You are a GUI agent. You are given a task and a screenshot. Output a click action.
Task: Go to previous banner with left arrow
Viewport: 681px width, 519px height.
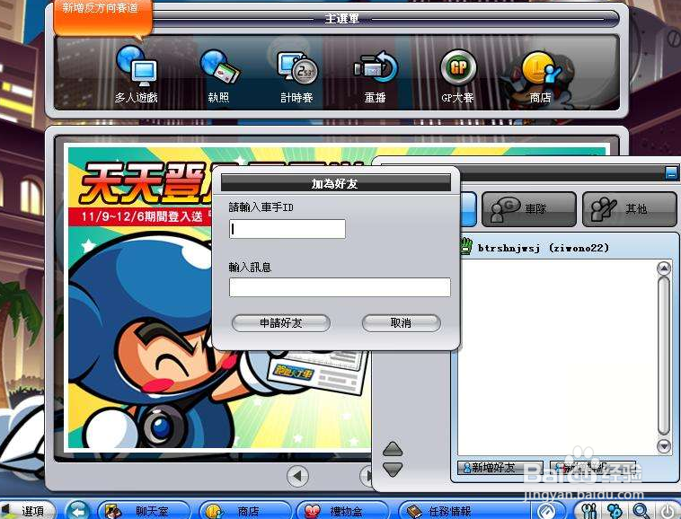pyautogui.click(x=297, y=476)
